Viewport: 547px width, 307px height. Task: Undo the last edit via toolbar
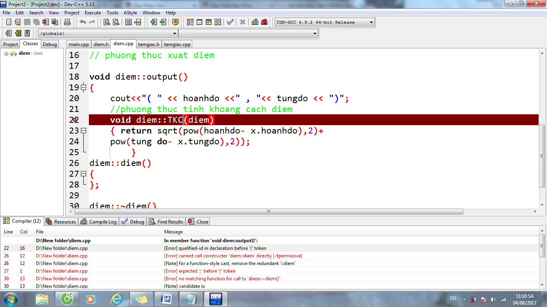click(82, 22)
